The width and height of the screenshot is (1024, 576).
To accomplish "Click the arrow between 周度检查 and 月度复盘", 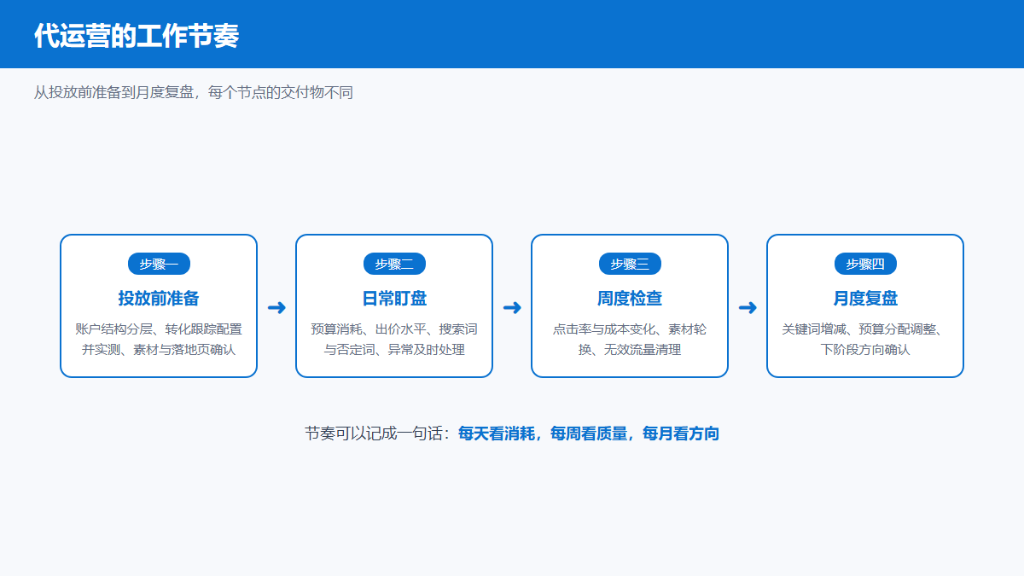I will click(x=748, y=308).
